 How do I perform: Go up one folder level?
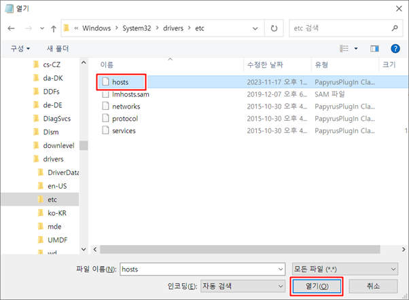coord(54,29)
